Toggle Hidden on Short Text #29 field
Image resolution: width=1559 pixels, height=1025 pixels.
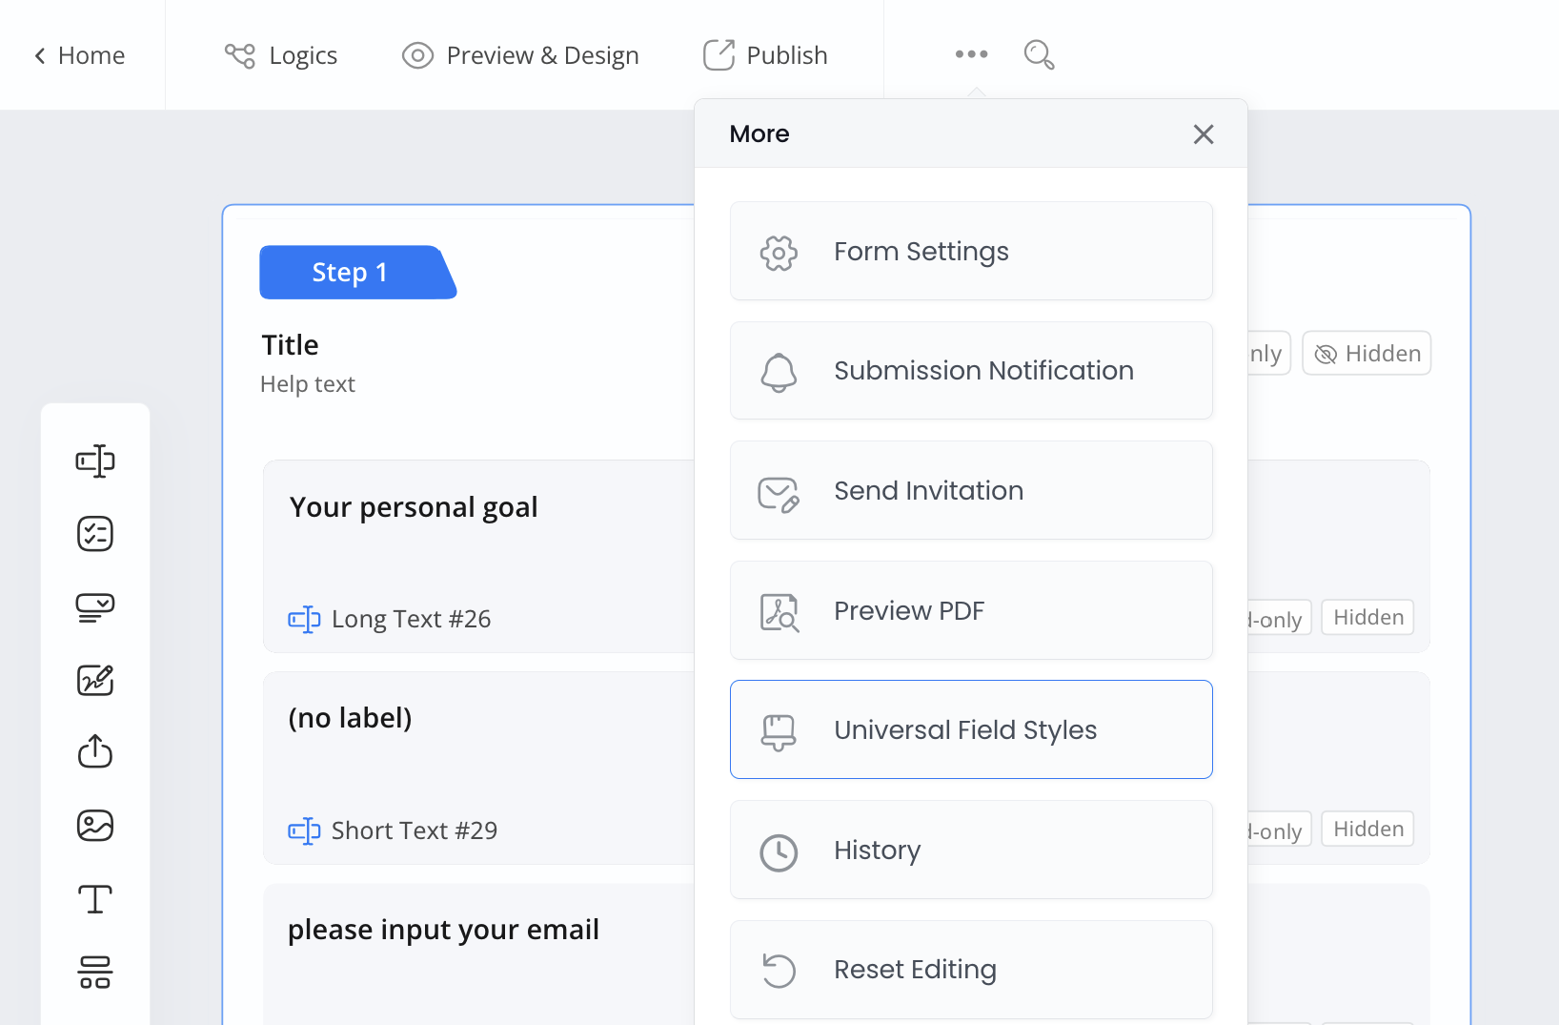click(1367, 830)
